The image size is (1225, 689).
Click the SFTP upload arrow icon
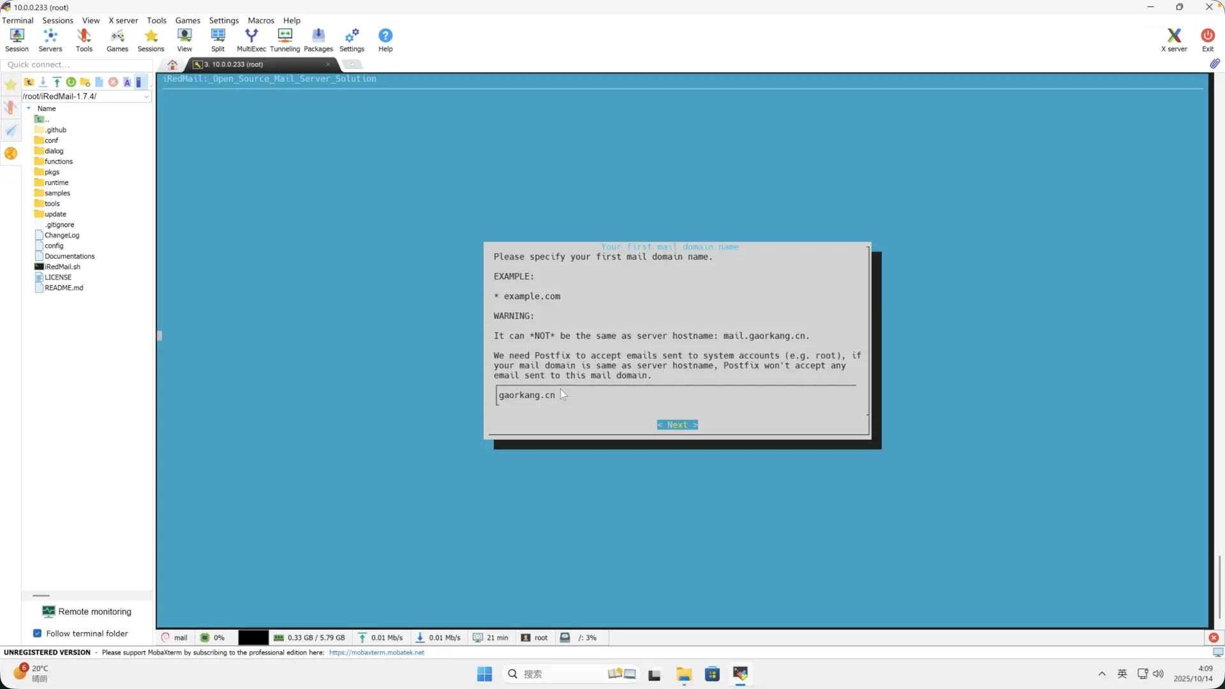click(x=57, y=82)
